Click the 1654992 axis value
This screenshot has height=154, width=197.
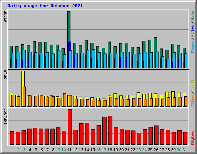[6, 116]
